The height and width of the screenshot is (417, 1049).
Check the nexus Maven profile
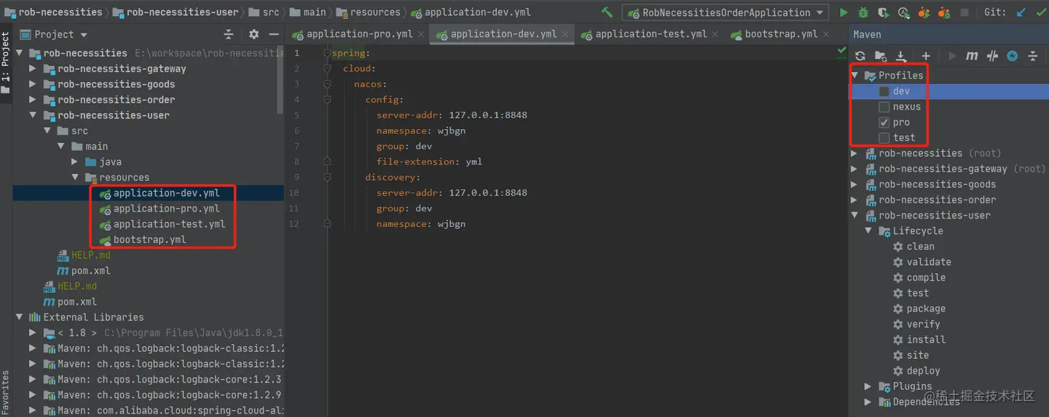884,107
